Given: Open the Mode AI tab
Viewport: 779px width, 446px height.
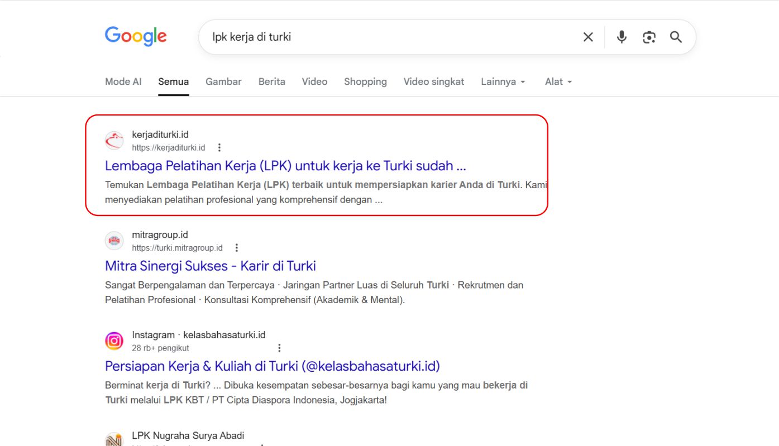Looking at the screenshot, I should coord(123,81).
